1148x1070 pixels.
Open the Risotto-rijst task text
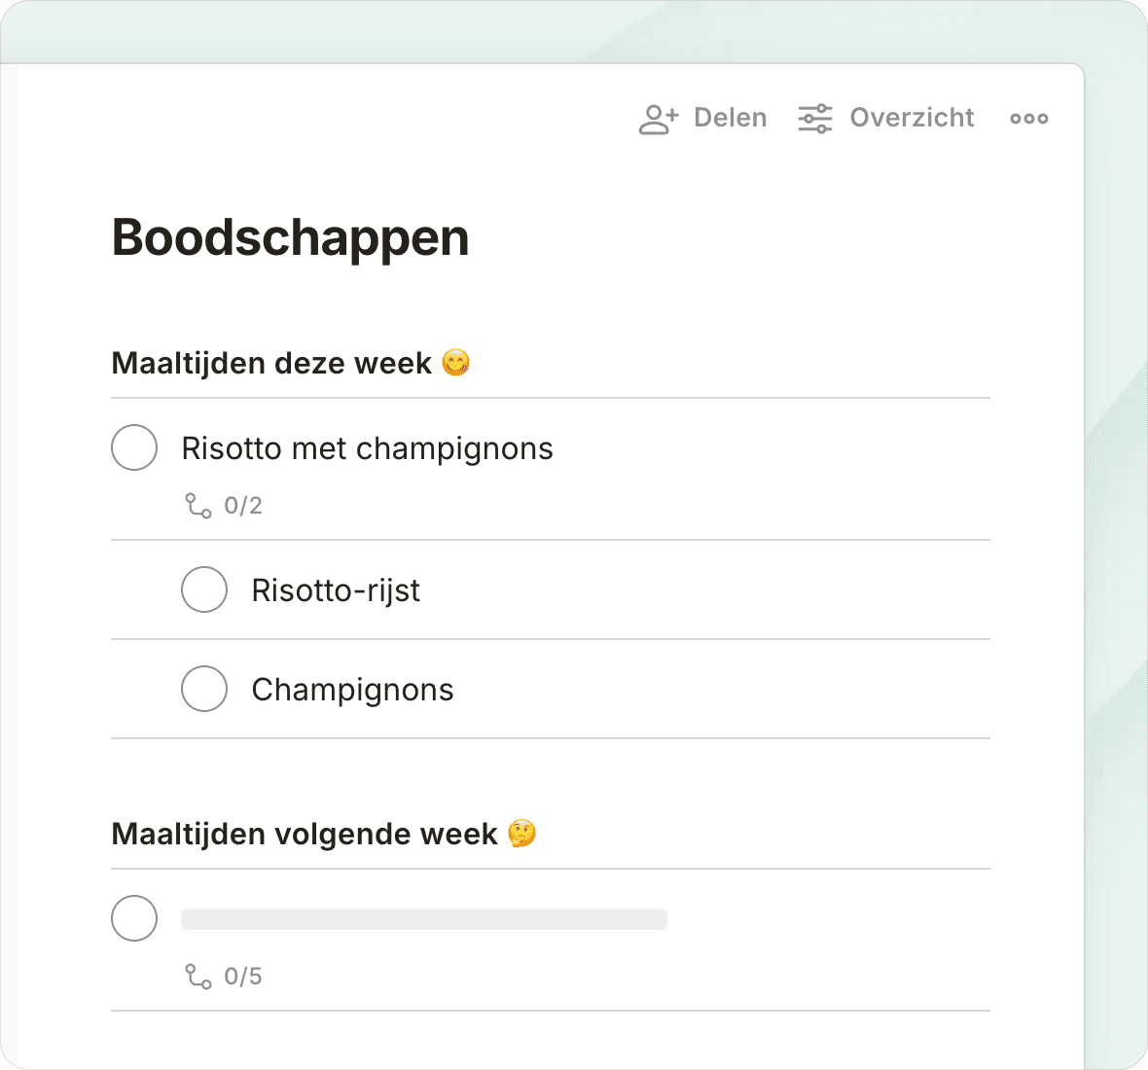[x=336, y=590]
